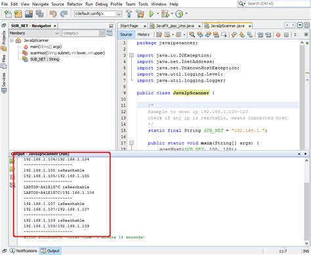Open the Refactor menu
The width and height of the screenshot is (311, 255).
pyautogui.click(x=75, y=4)
